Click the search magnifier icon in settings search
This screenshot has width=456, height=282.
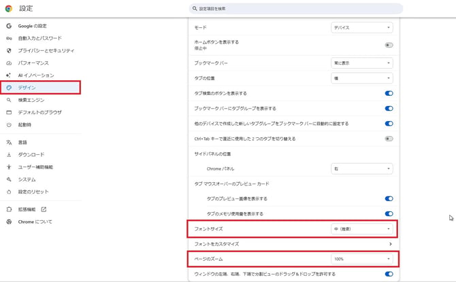click(x=195, y=9)
